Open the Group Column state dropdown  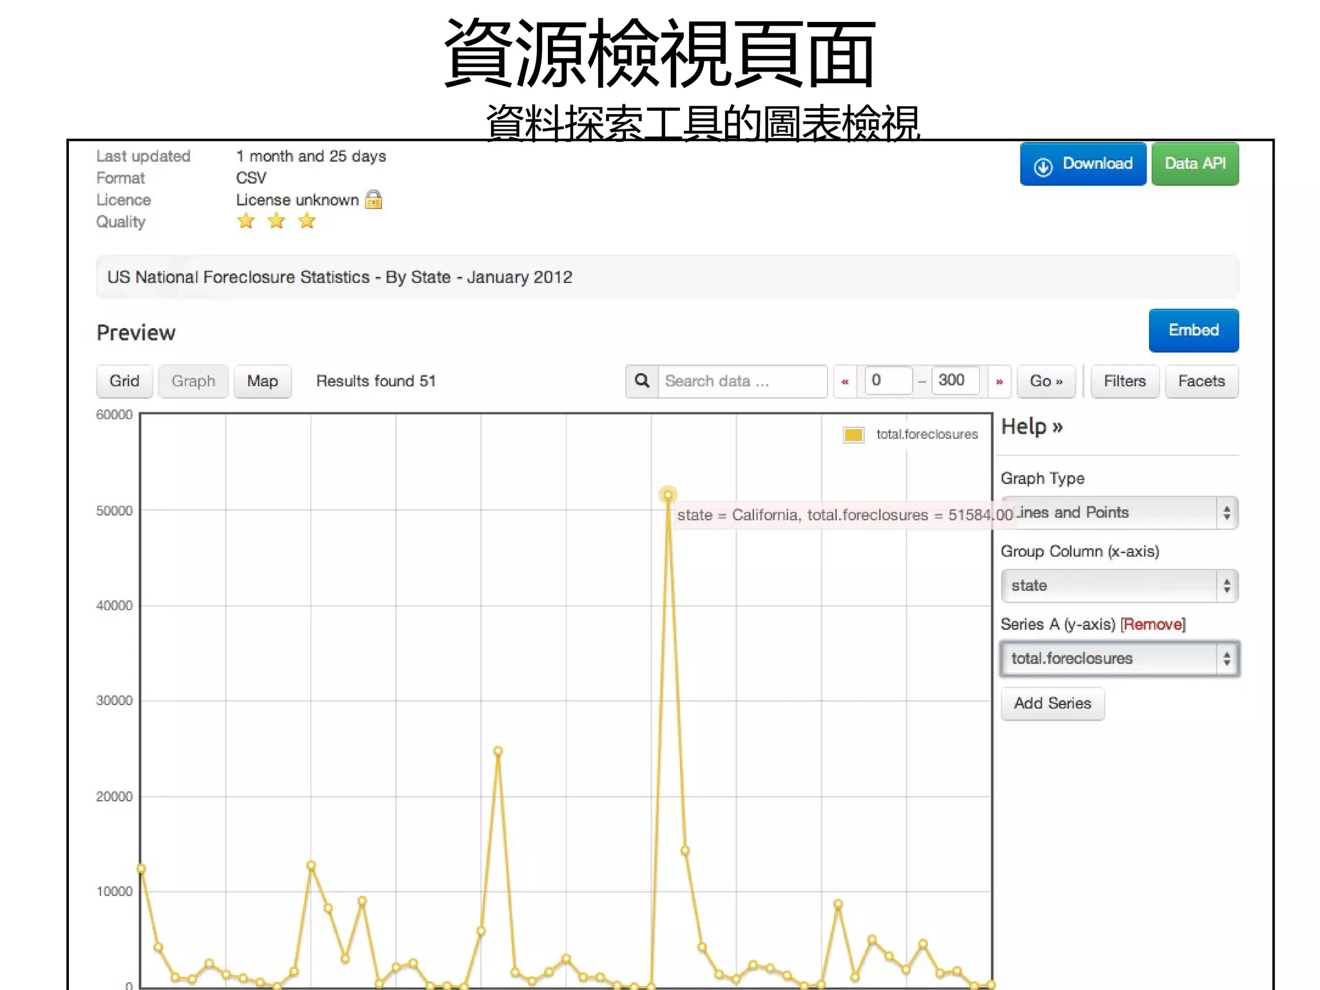(x=1120, y=586)
